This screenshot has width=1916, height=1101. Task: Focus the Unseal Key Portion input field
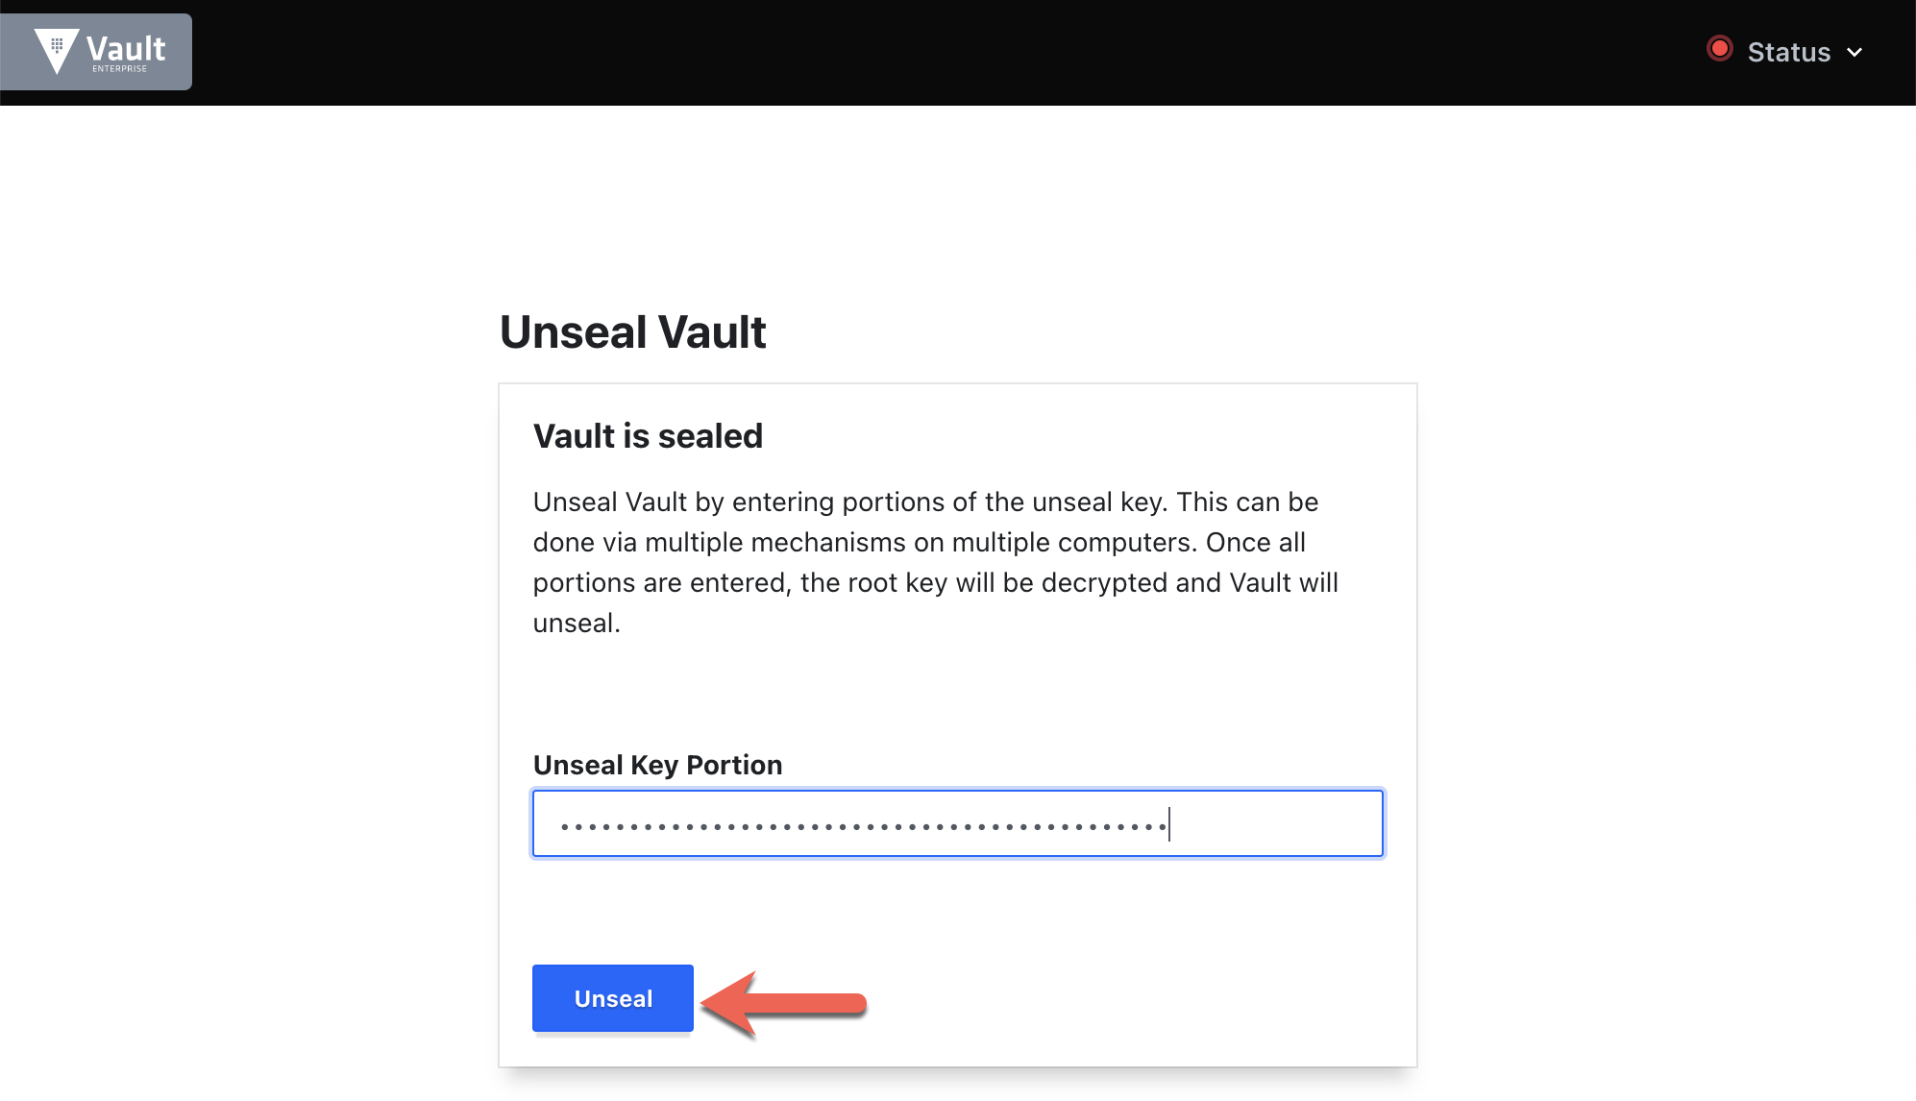(958, 823)
